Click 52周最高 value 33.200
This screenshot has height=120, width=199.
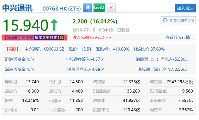click(134, 91)
